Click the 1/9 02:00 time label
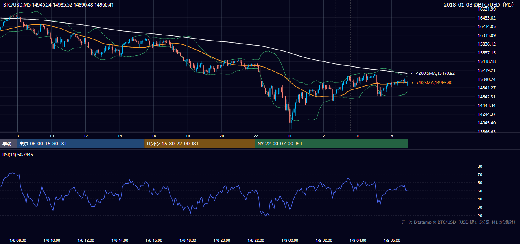The width and height of the screenshot is (520, 244). click(x=324, y=240)
